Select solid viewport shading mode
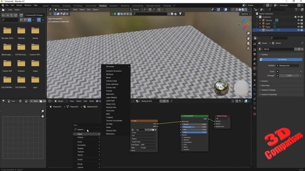305x171 pixels. (240, 9)
